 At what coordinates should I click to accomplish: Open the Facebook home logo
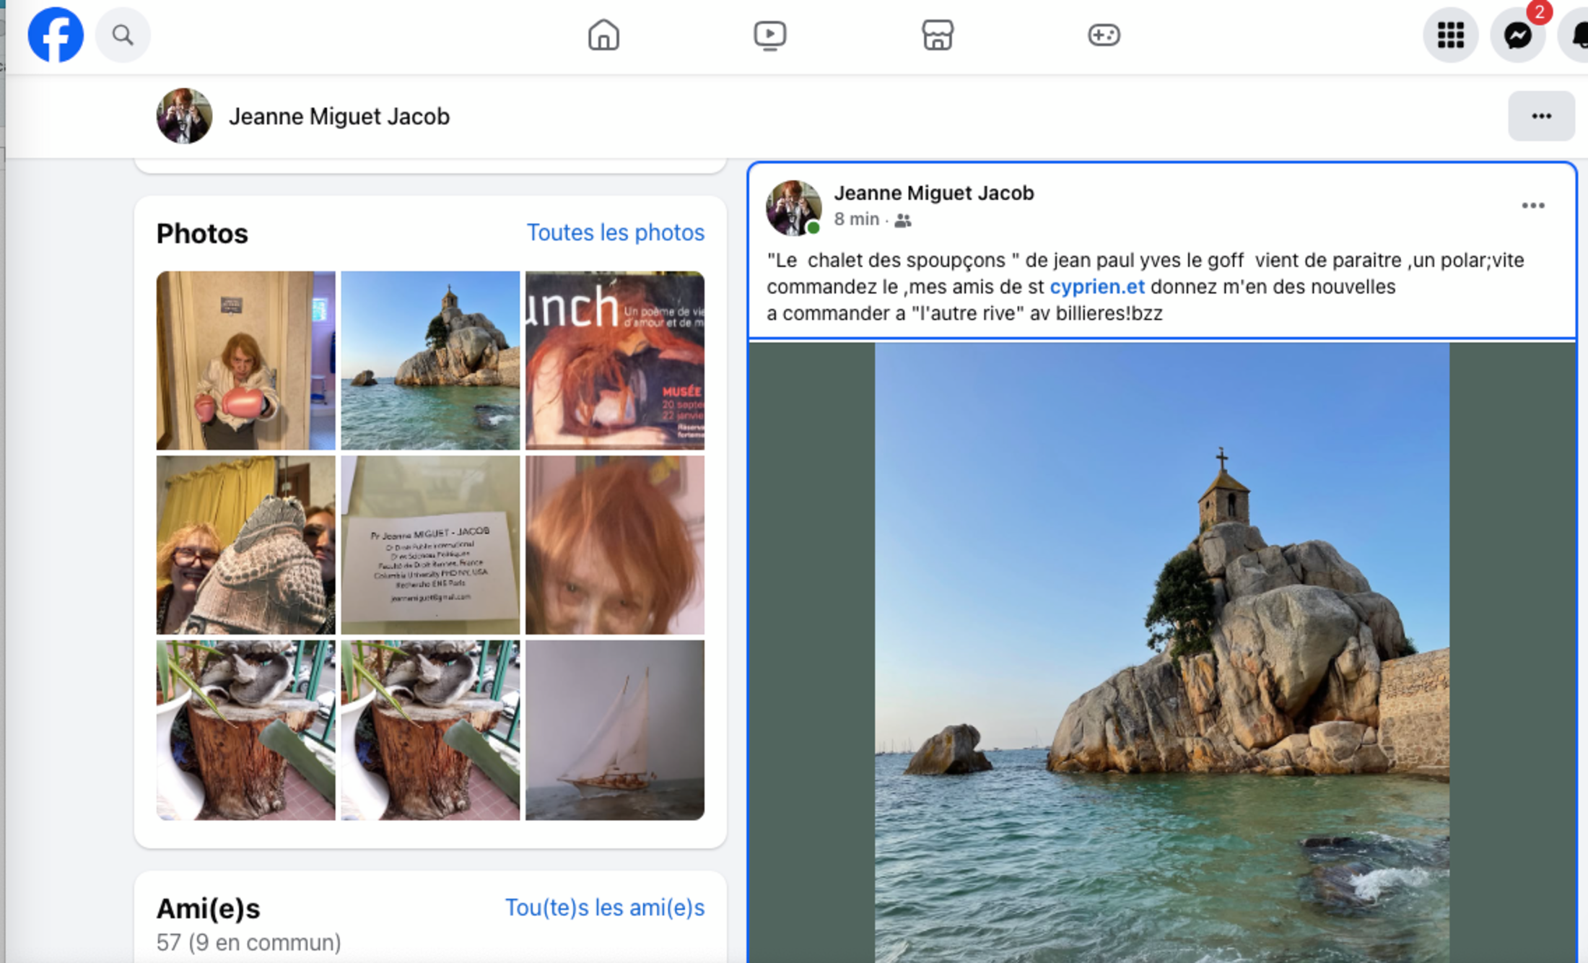(x=56, y=35)
